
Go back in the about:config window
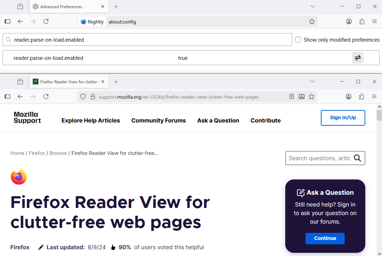[x=20, y=21]
